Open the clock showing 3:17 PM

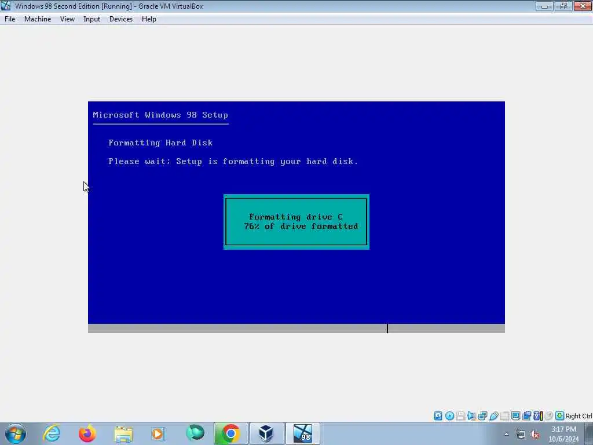pyautogui.click(x=563, y=434)
